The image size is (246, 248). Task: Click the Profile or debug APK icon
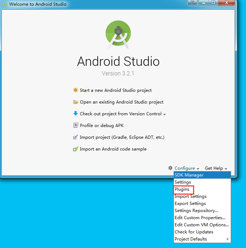pyautogui.click(x=76, y=125)
